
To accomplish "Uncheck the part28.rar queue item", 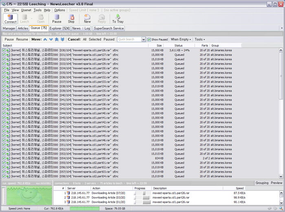I will (x=4, y=59).
